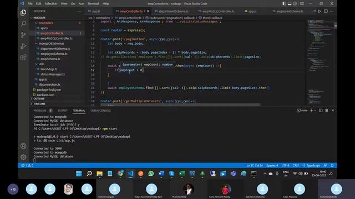The image size is (355, 199).
Task: Kill the terminal with the trash icon
Action: tap(327, 111)
